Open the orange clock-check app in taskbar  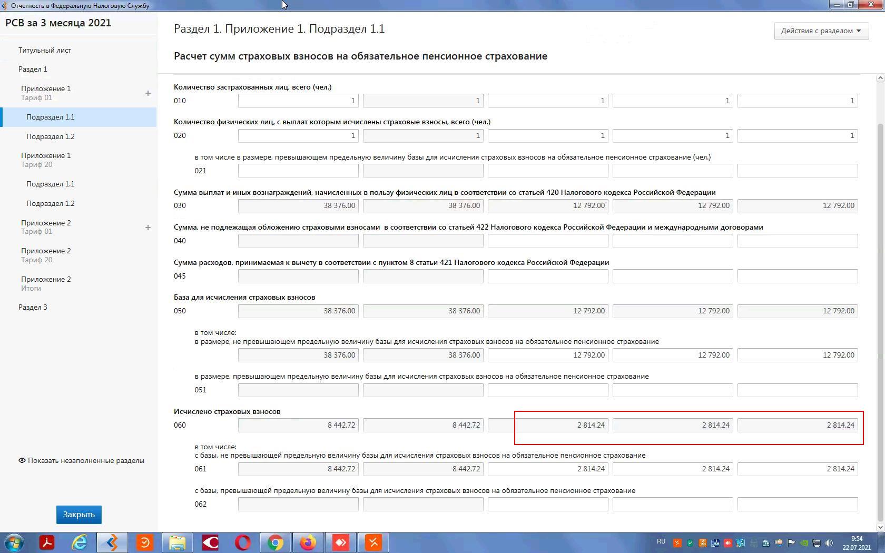click(x=144, y=542)
